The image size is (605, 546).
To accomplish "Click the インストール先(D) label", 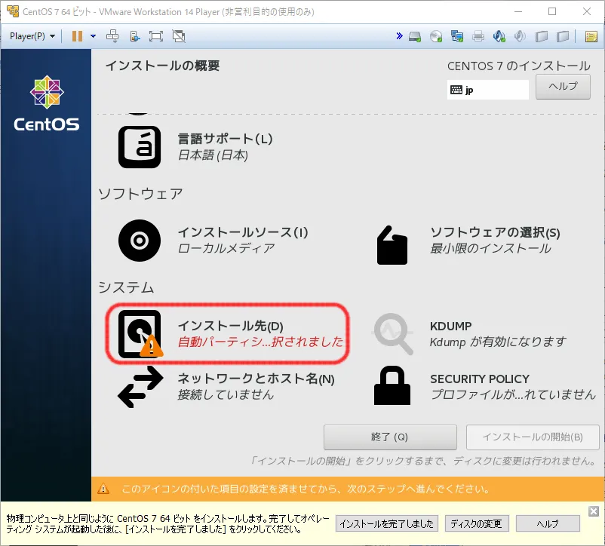I will [230, 326].
